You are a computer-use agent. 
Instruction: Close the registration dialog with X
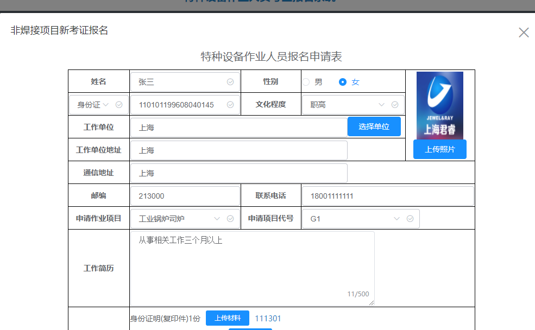[524, 33]
